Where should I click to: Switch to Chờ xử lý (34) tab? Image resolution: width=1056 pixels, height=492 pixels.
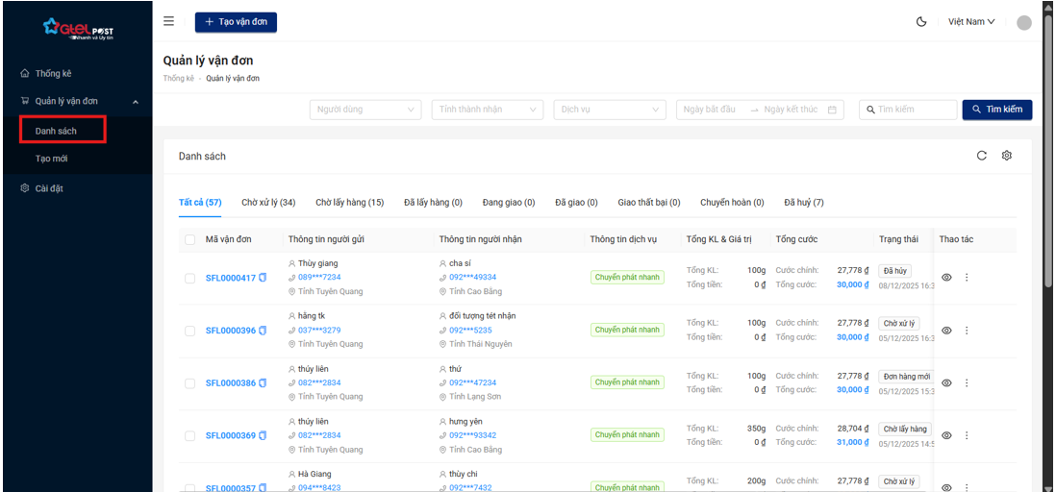coord(267,203)
